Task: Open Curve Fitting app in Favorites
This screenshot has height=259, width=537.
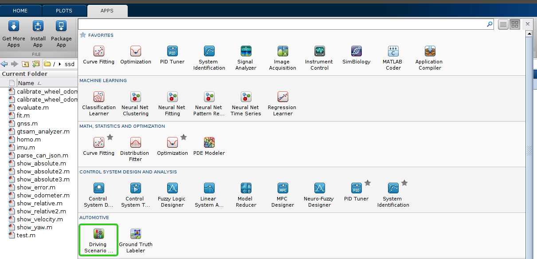Action: pyautogui.click(x=98, y=55)
